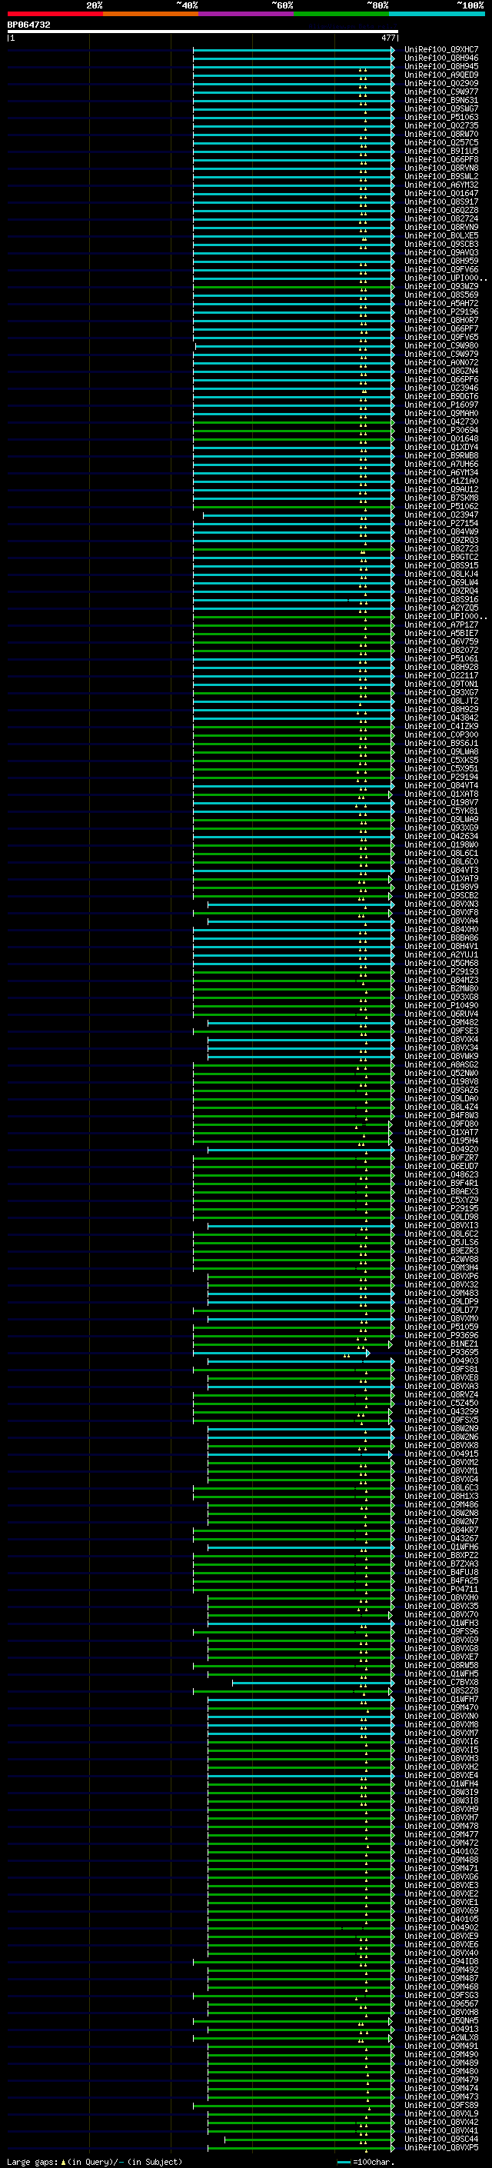This screenshot has width=492, height=2168.
Task: Open hit UniRef100_Q9XHC7
Action: tap(440, 50)
